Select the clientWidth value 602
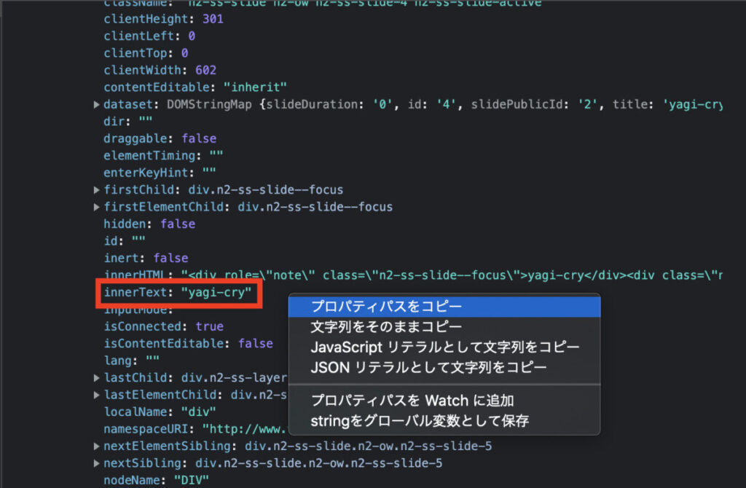The height and width of the screenshot is (488, 746). (x=206, y=71)
